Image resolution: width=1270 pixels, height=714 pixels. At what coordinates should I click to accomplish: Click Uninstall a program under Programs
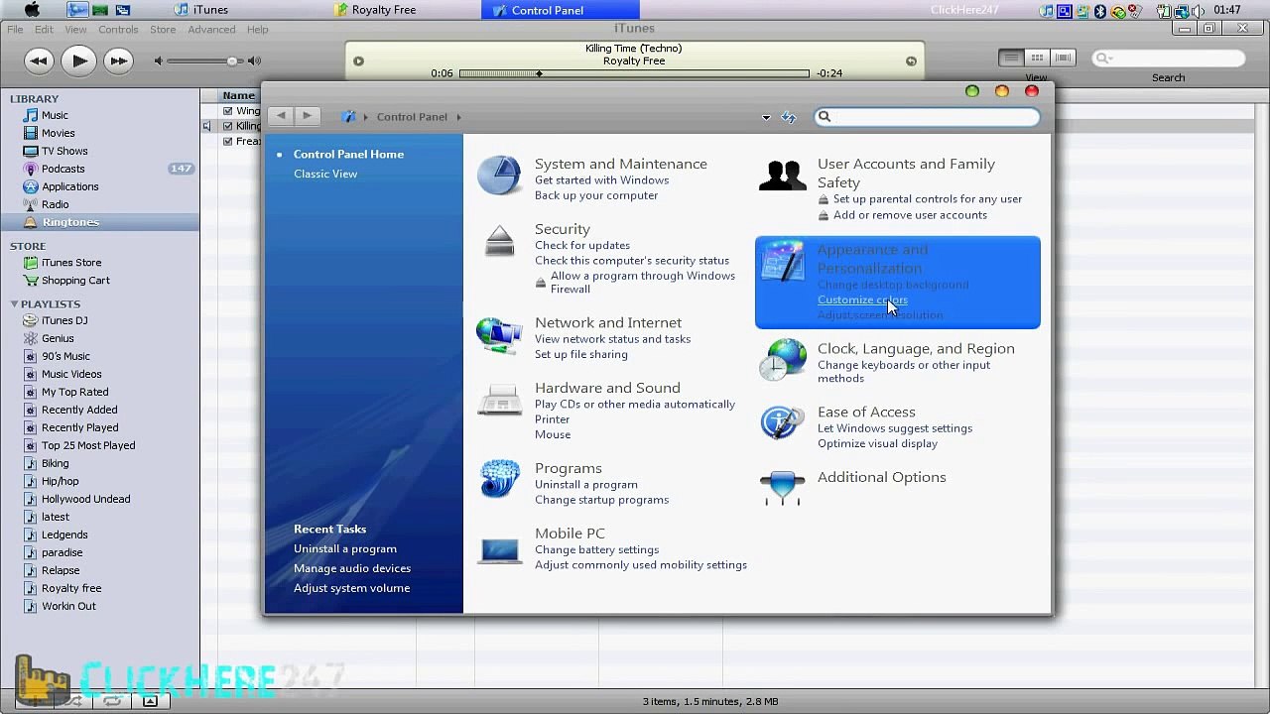click(x=586, y=485)
